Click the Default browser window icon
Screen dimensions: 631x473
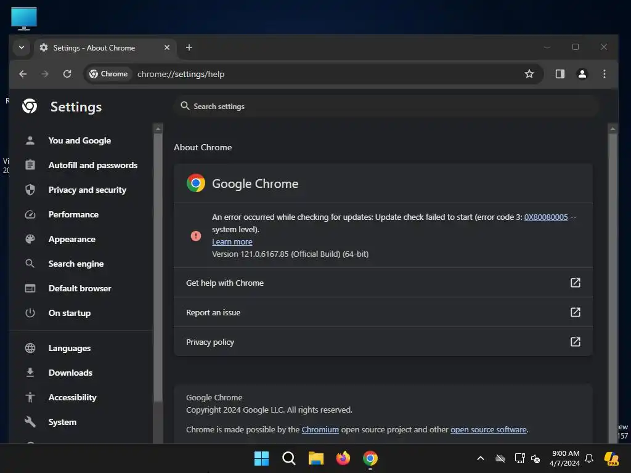tap(30, 288)
